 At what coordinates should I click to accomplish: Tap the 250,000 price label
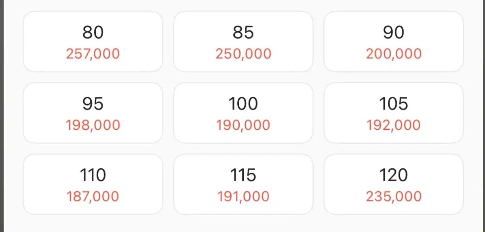click(243, 54)
